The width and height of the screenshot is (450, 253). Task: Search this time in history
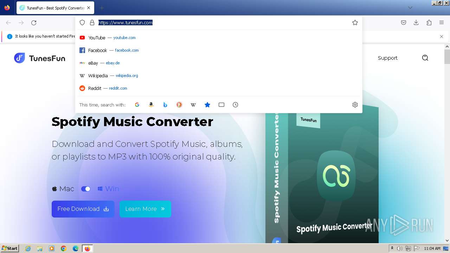click(x=236, y=105)
